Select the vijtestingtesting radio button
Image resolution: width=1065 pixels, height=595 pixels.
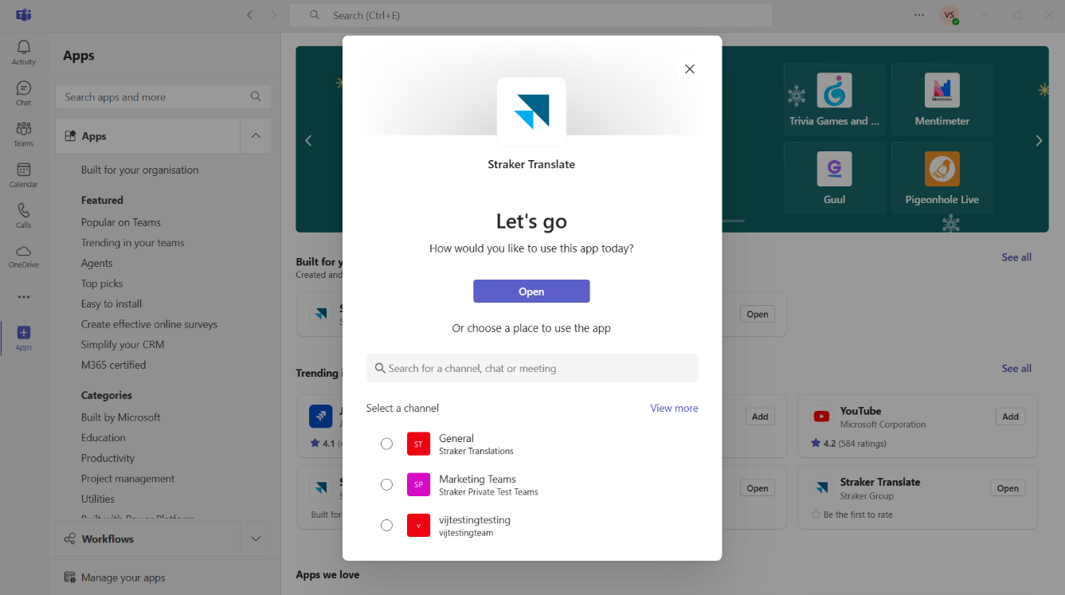click(386, 525)
